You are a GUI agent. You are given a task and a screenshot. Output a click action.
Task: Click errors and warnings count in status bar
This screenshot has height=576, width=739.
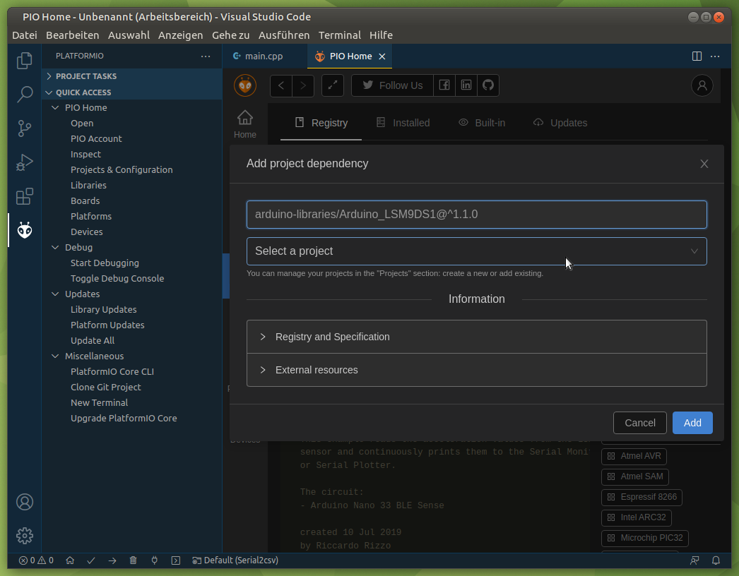36,560
